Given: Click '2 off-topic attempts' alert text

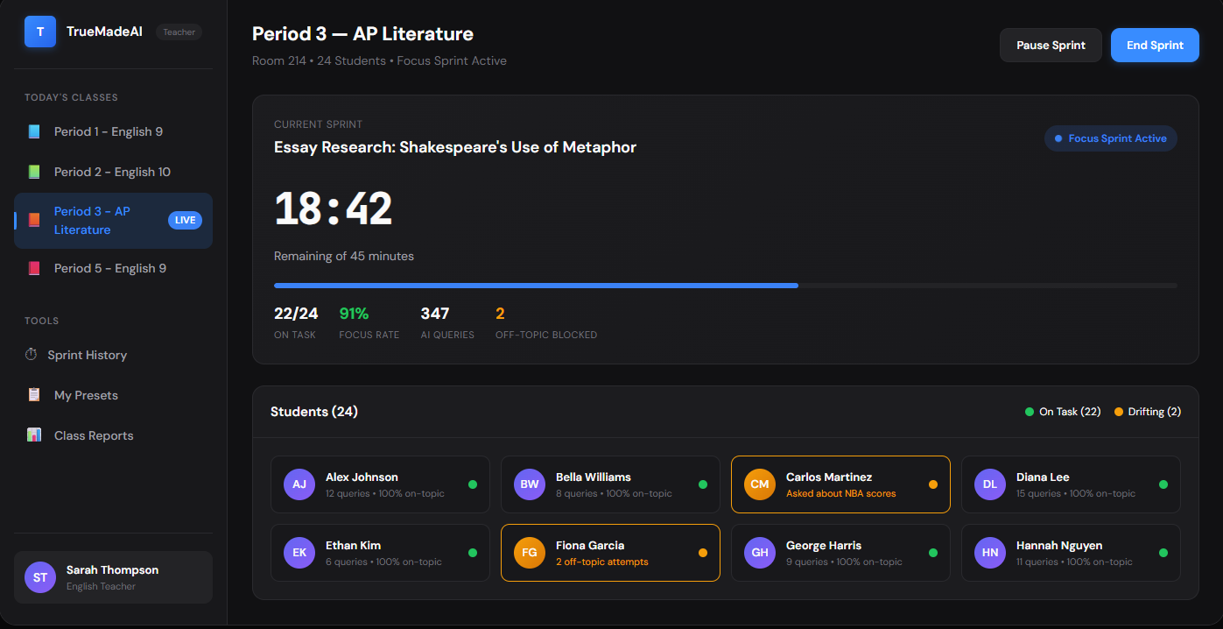Looking at the screenshot, I should (x=602, y=562).
